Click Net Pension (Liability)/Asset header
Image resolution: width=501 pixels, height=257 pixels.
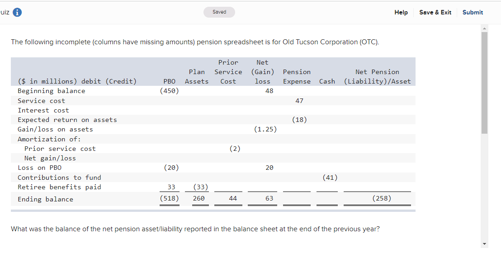(378, 77)
